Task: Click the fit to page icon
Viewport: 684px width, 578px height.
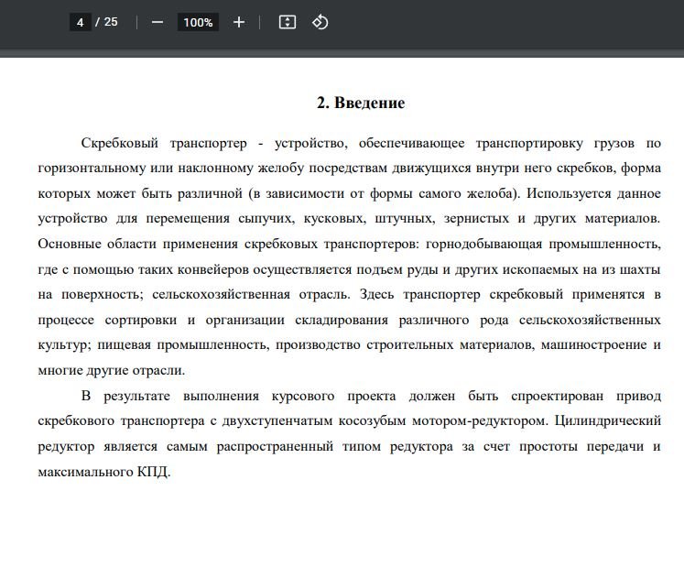Action: coord(287,22)
